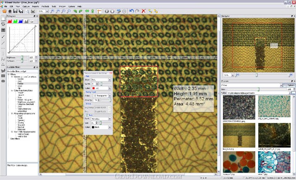
Task: Open the text Font dropdown
Action: coord(101,118)
